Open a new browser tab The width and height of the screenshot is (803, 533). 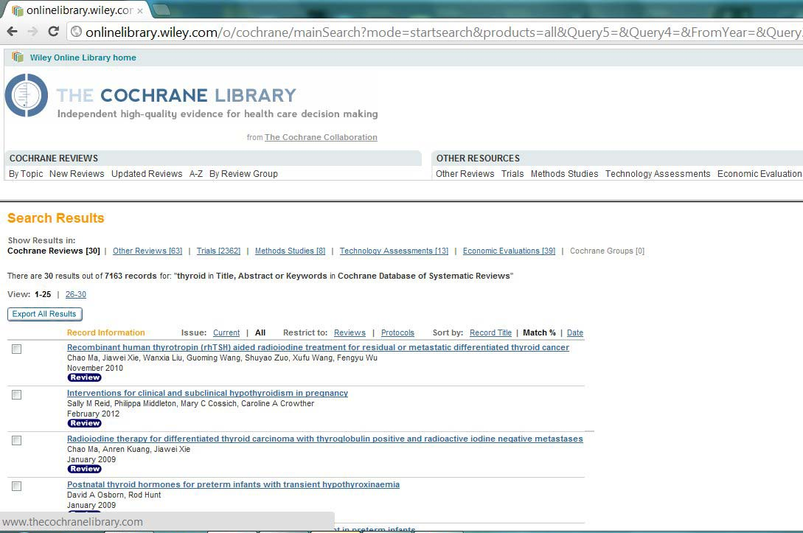161,10
